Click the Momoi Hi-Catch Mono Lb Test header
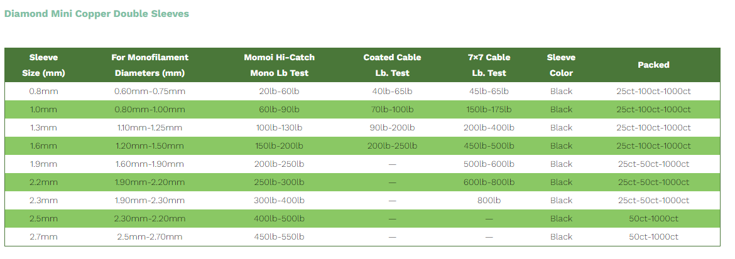The width and height of the screenshot is (735, 259). click(279, 65)
